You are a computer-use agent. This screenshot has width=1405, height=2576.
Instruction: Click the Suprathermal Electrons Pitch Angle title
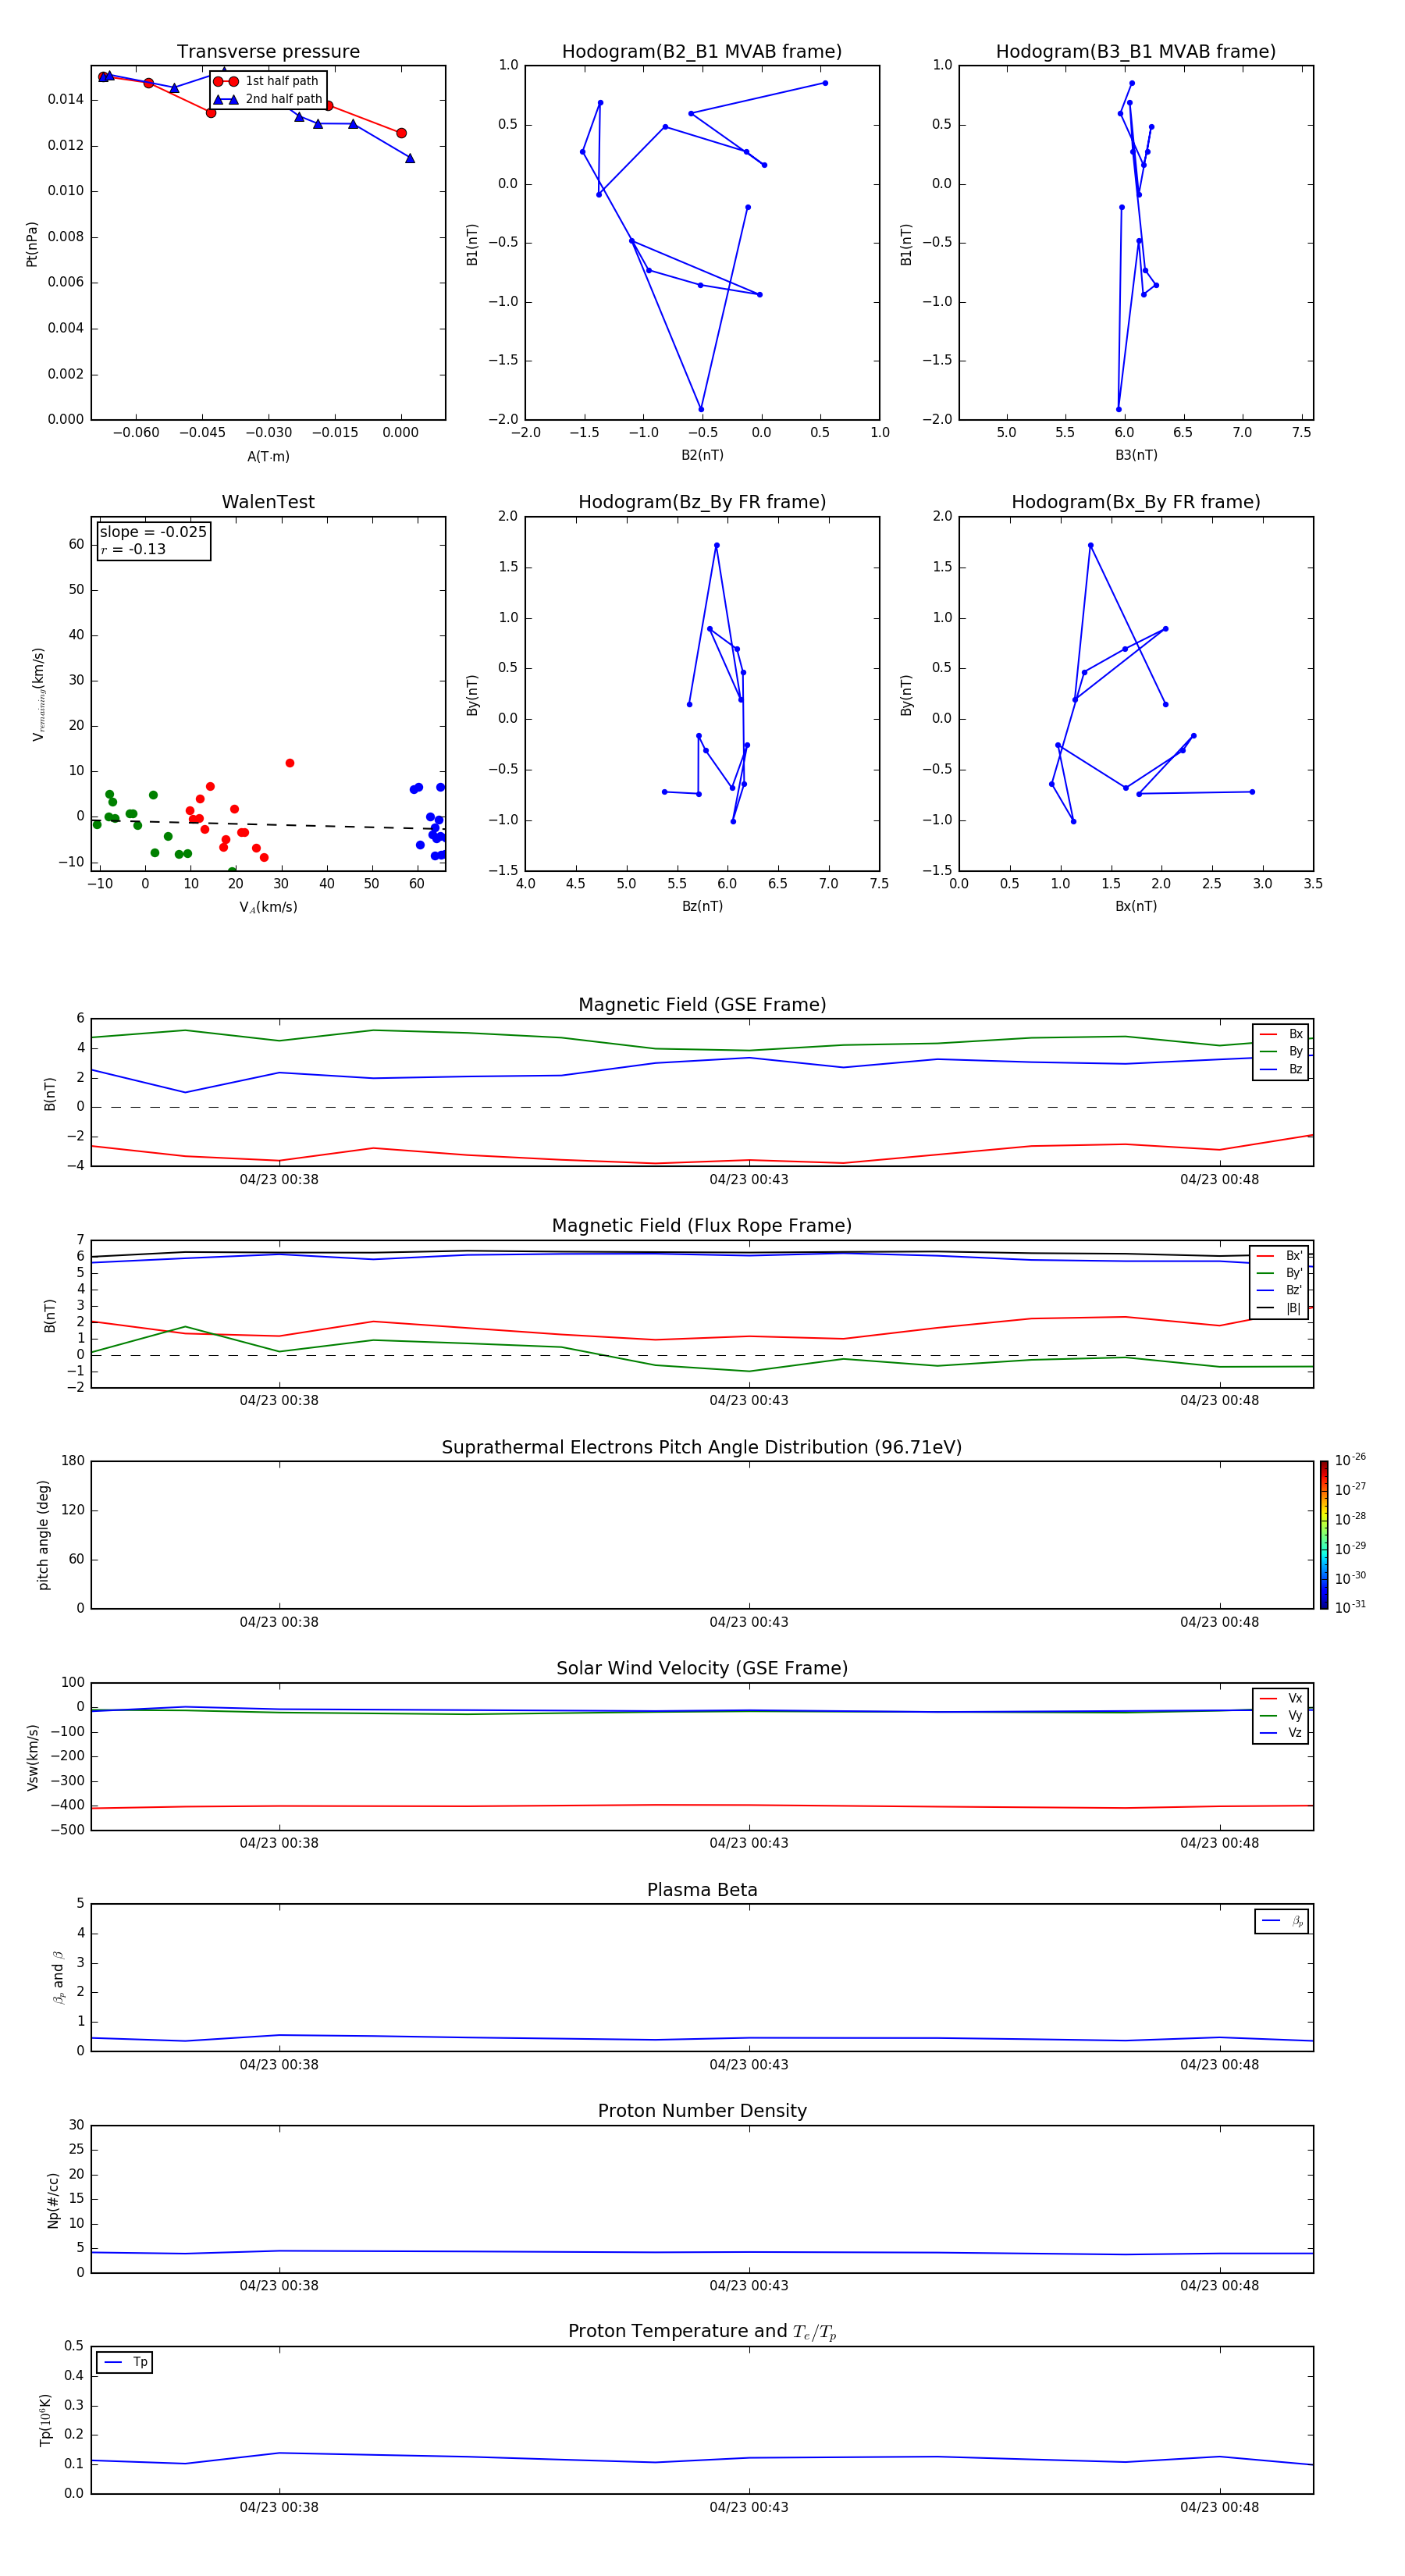(702, 1447)
